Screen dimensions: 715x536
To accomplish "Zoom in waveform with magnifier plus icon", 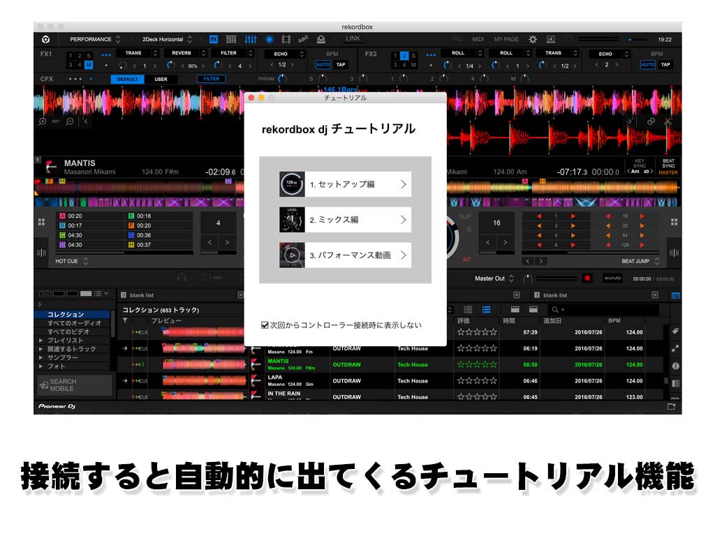I will [42, 121].
